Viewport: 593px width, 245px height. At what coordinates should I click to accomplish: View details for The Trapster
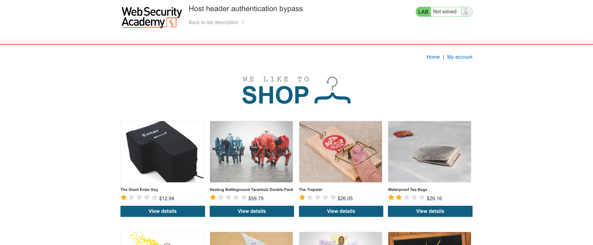click(341, 211)
